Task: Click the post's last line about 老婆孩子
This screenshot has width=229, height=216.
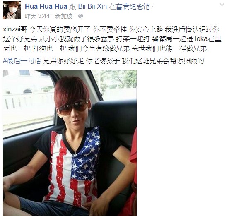Action: tap(103, 61)
